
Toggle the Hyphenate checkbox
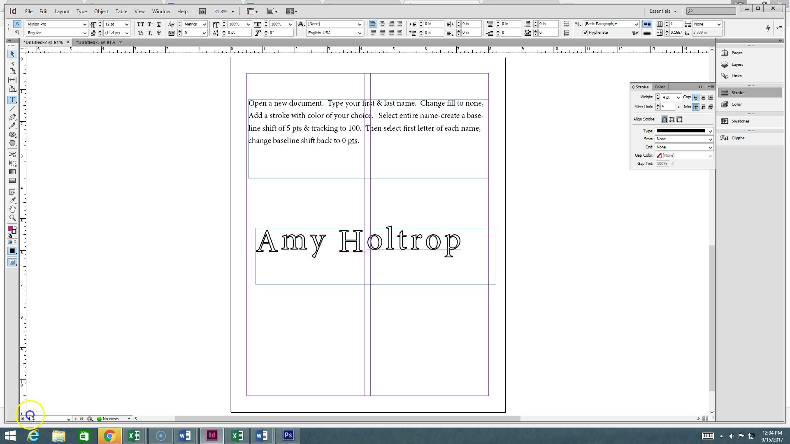pyautogui.click(x=585, y=32)
